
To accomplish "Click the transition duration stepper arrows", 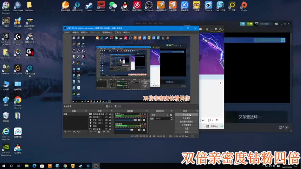I will pos(172,119).
